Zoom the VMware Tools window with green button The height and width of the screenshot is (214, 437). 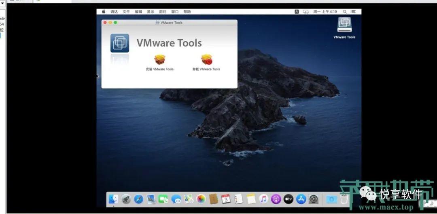(115, 23)
